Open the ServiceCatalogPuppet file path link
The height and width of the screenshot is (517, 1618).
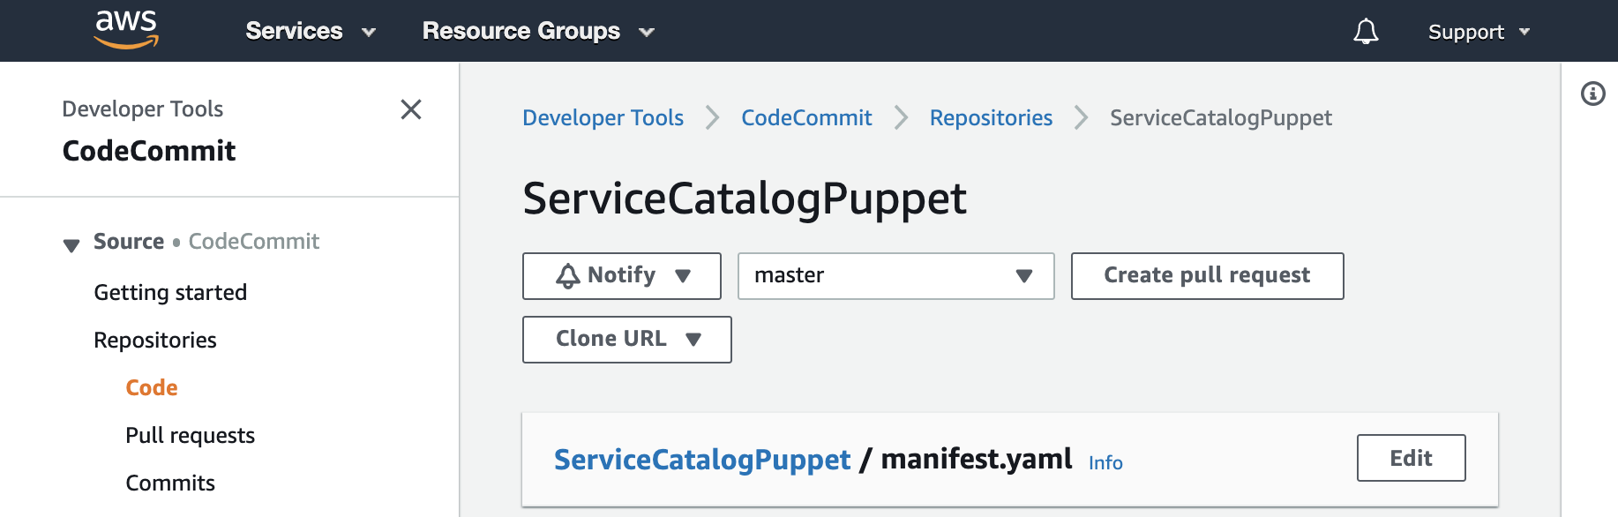point(702,460)
